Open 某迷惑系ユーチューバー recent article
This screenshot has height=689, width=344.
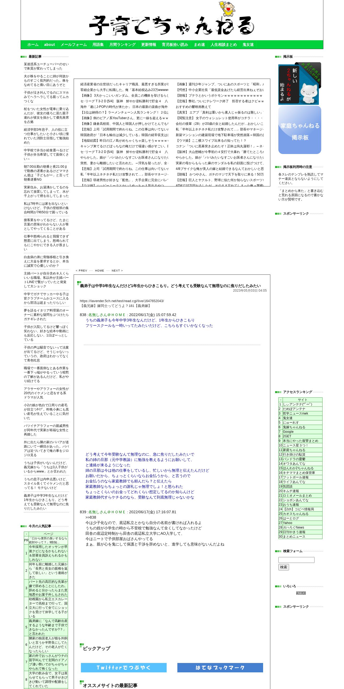(x=46, y=66)
